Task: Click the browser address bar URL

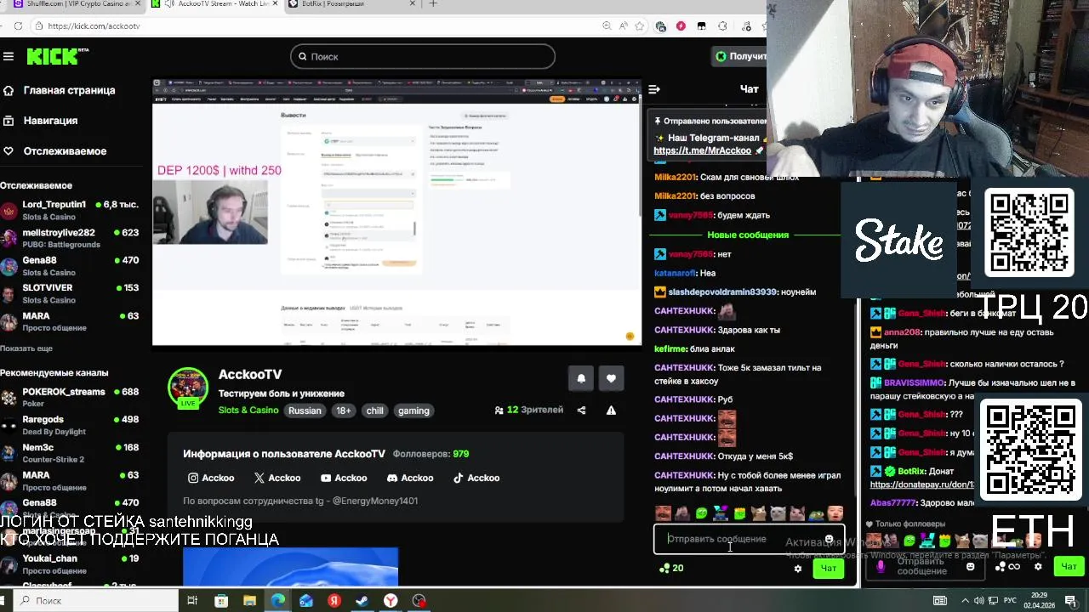Action: 94,26
